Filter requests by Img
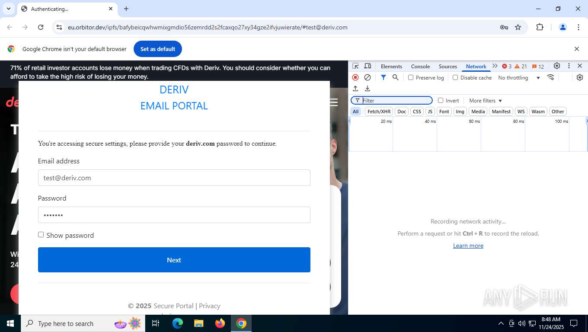This screenshot has height=332, width=588. tap(460, 112)
